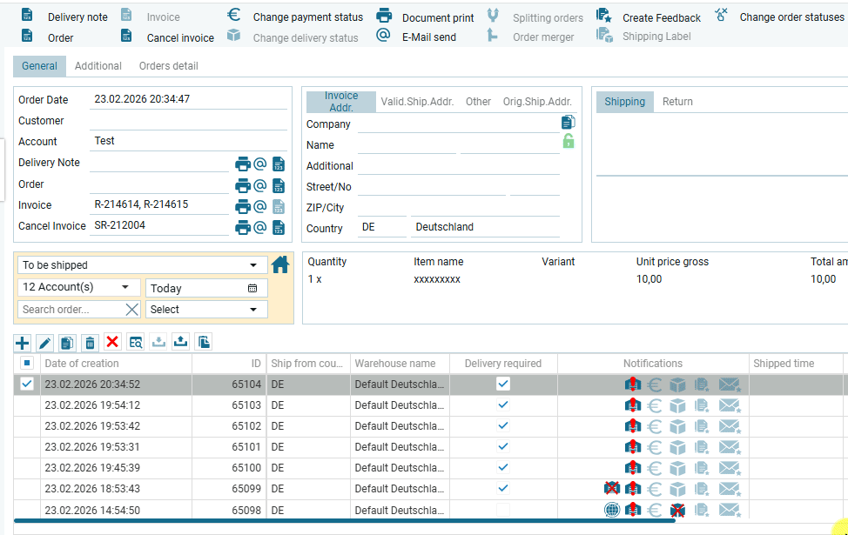Click the Change payment status button
Screen dimensions: 848x535
tap(295, 17)
